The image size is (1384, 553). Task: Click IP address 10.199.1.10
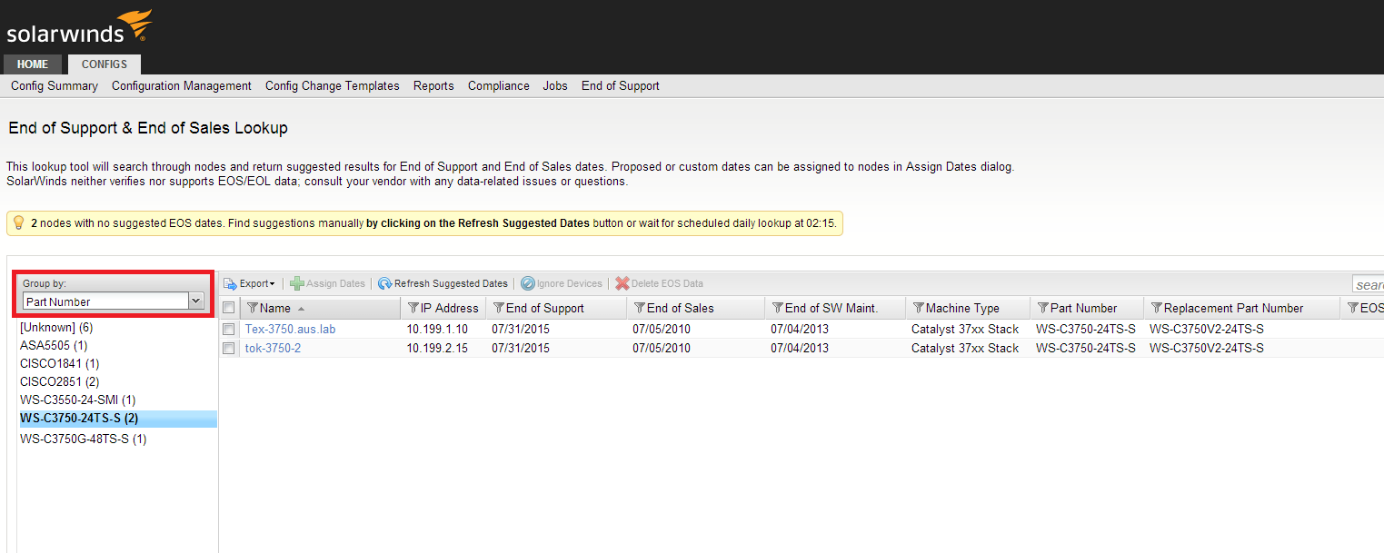click(437, 329)
